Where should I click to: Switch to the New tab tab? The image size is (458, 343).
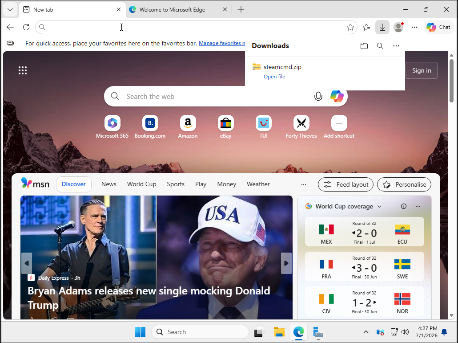pyautogui.click(x=72, y=10)
